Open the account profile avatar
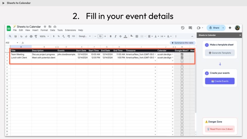This screenshot has width=247, height=139. (x=237, y=28)
